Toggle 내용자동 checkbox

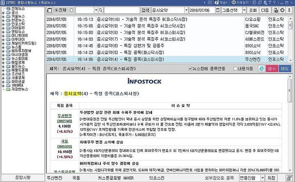(235, 69)
